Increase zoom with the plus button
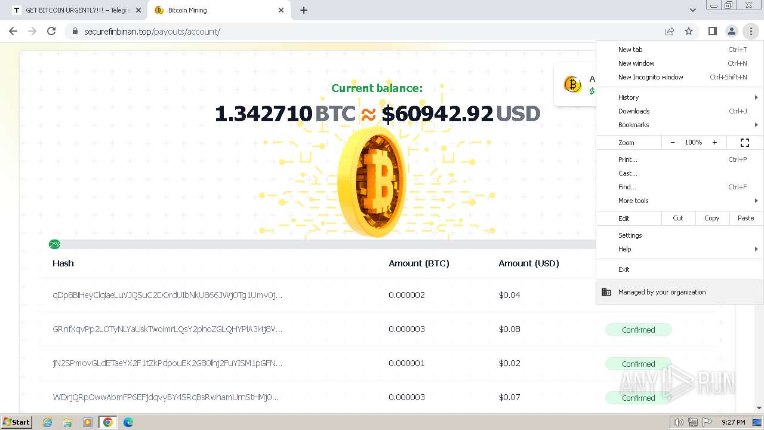Screen dimensions: 764x430 coord(714,143)
